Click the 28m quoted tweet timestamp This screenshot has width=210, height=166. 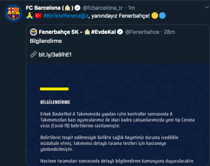click(x=169, y=32)
